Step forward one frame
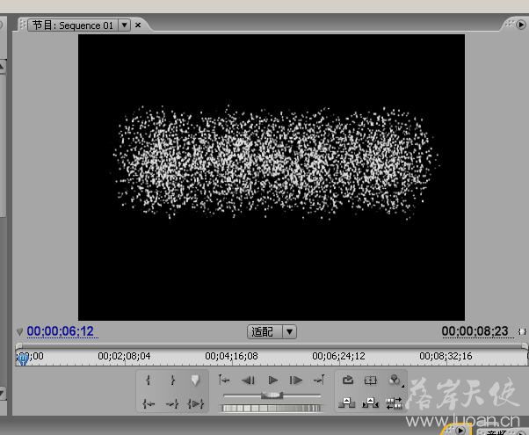Image resolution: width=529 pixels, height=435 pixels. (296, 381)
